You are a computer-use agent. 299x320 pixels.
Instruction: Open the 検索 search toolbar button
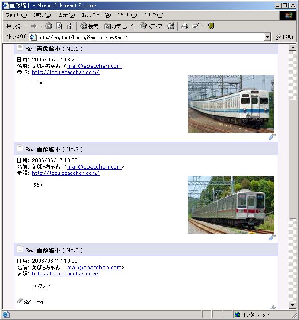(x=89, y=26)
